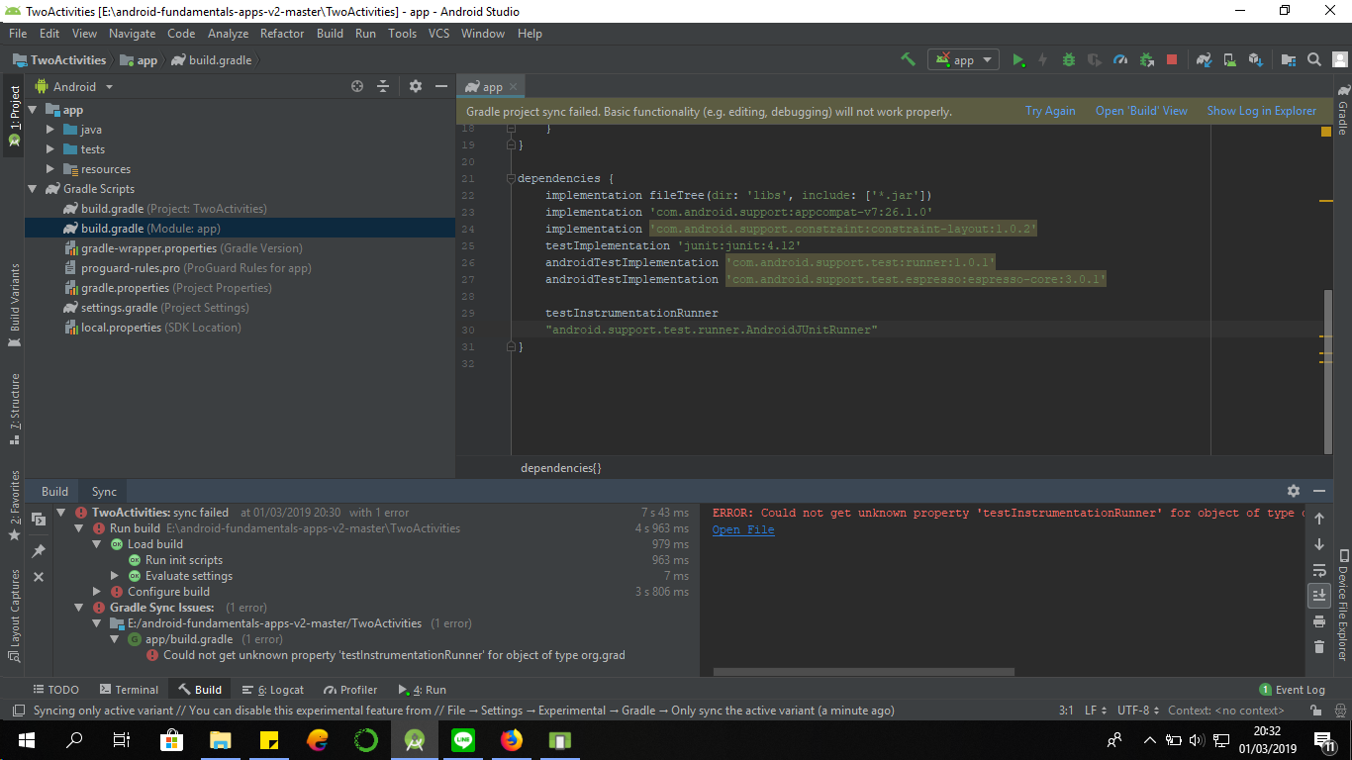
Task: Open the AVD Manager phone icon
Action: pos(1229,59)
